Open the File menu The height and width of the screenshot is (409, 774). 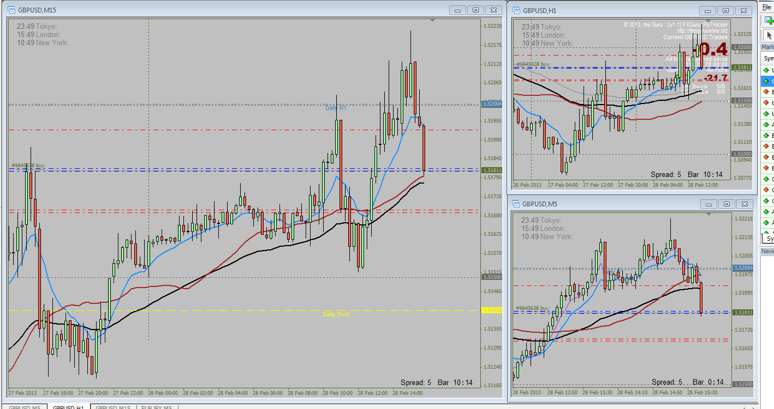(767, 8)
